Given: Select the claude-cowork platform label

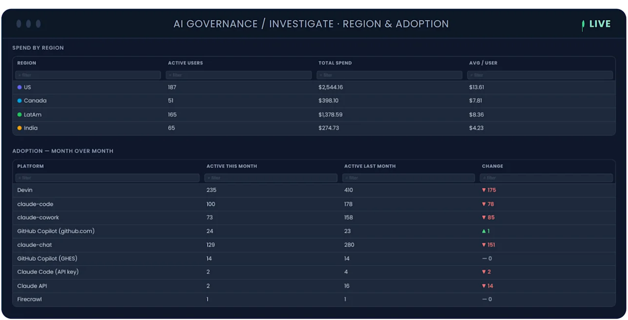Looking at the screenshot, I should 38,218.
